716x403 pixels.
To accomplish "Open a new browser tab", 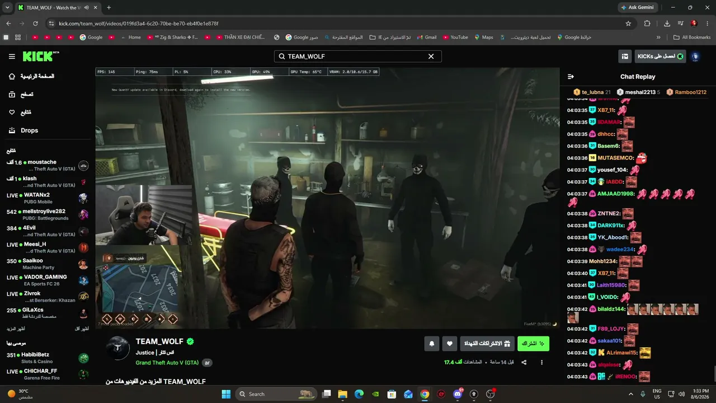I will [x=109, y=8].
